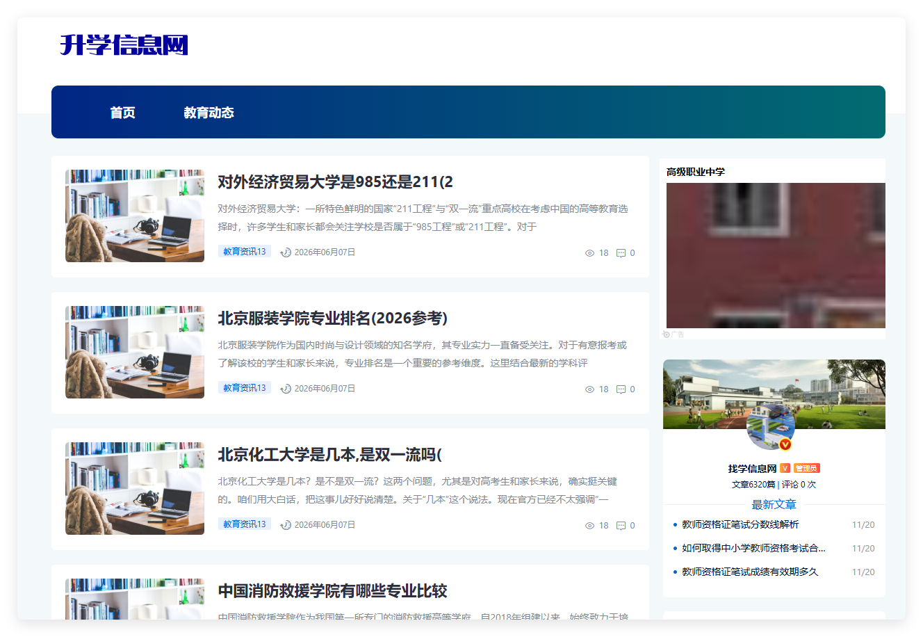Click clock icon on 对外经济贸易大学 article
The image size is (923, 637).
click(x=286, y=252)
